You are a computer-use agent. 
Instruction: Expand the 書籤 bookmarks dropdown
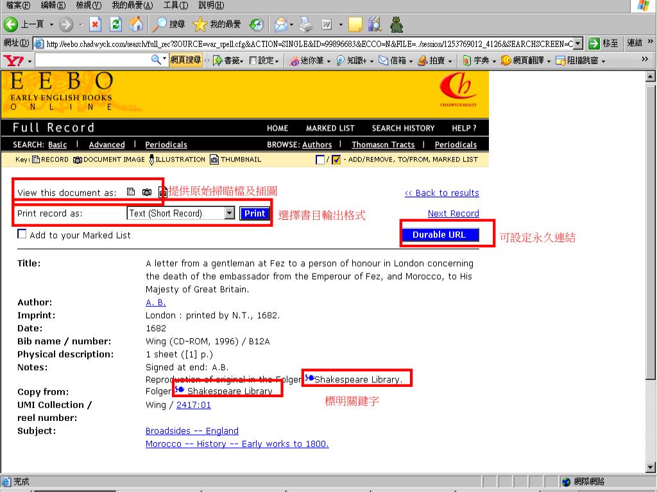242,61
